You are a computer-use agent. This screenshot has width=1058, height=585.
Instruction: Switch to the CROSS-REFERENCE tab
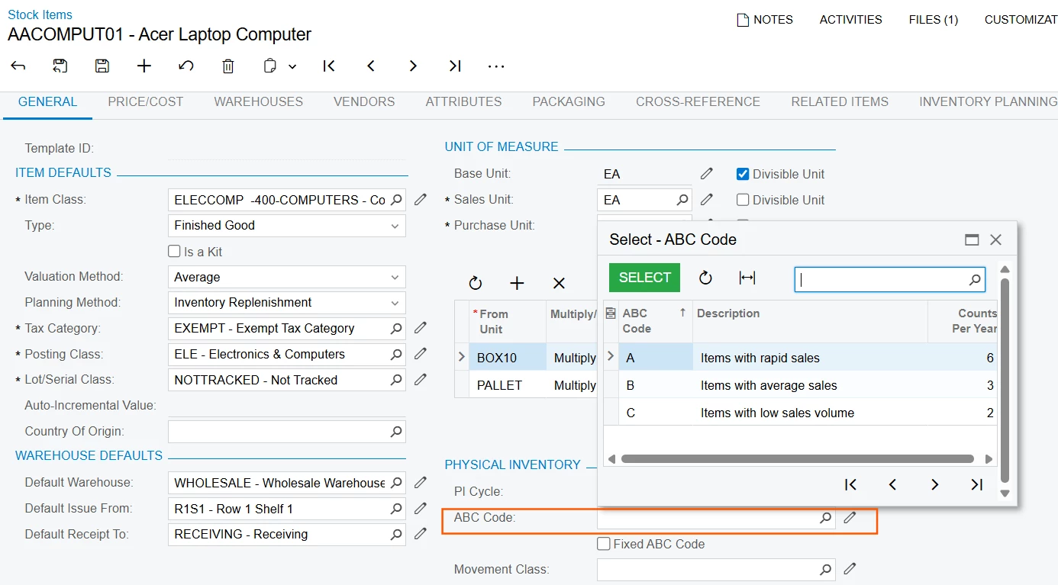(x=698, y=101)
